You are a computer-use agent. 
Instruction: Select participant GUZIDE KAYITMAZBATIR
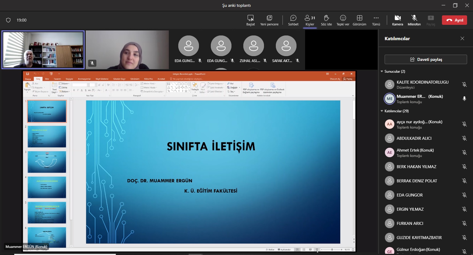(x=426, y=238)
